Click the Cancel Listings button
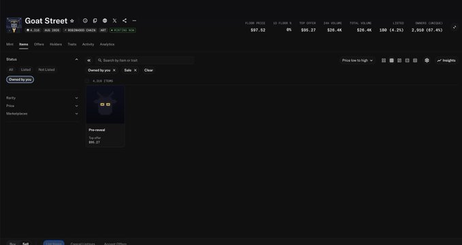462x245 pixels. [83, 244]
